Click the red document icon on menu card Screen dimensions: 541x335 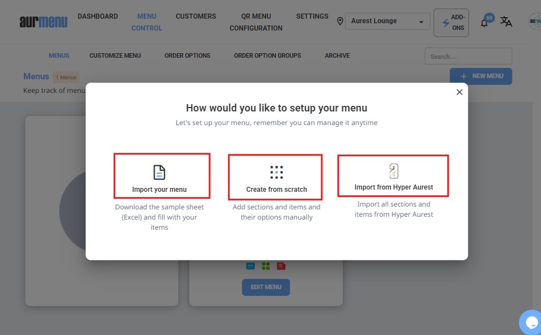pyautogui.click(x=281, y=266)
